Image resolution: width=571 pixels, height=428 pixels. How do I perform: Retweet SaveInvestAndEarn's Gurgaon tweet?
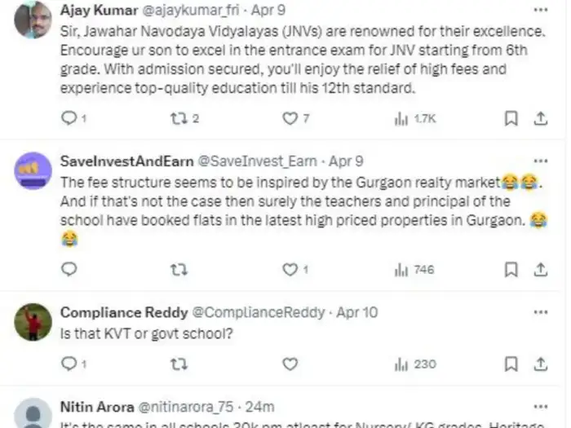pyautogui.click(x=179, y=269)
